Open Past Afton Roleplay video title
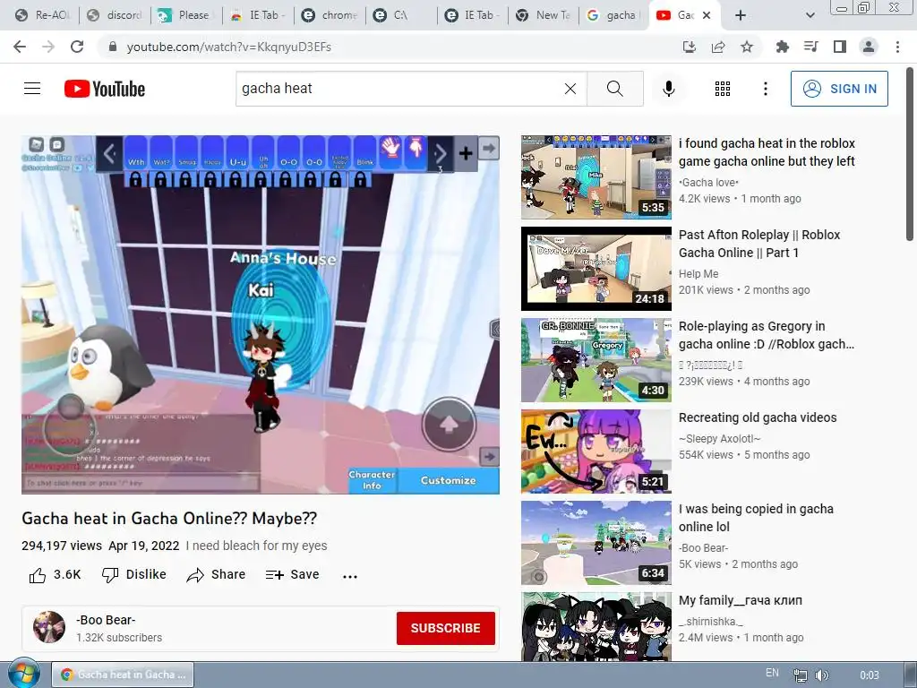 click(759, 244)
